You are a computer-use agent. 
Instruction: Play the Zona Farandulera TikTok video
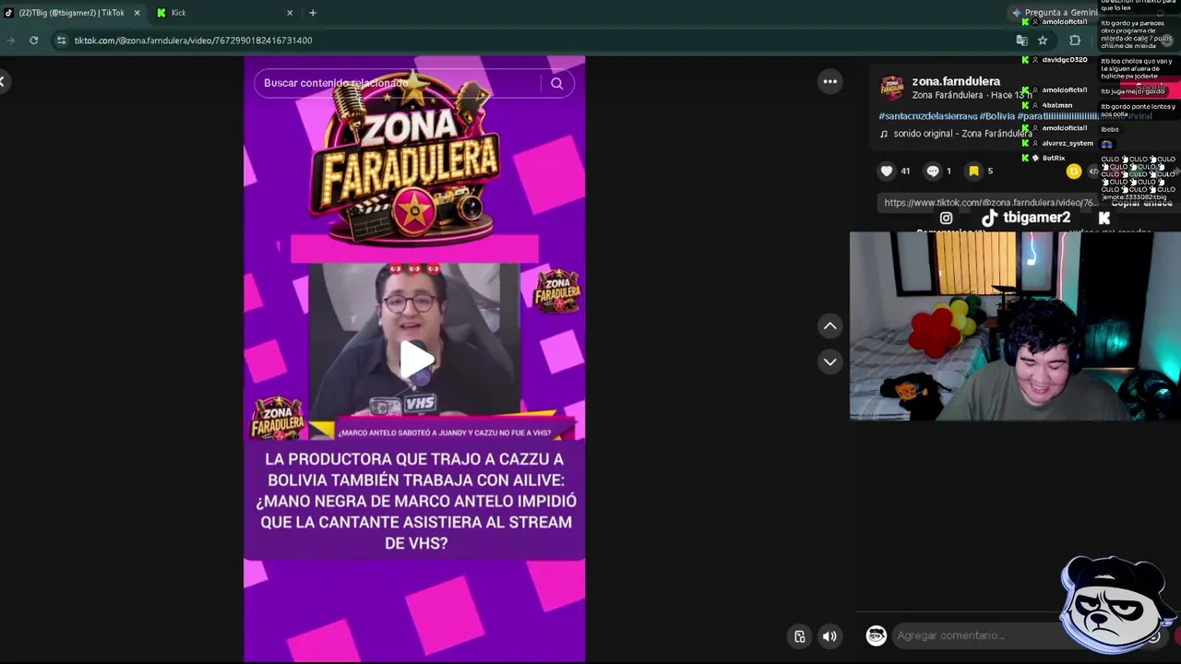pyautogui.click(x=416, y=360)
